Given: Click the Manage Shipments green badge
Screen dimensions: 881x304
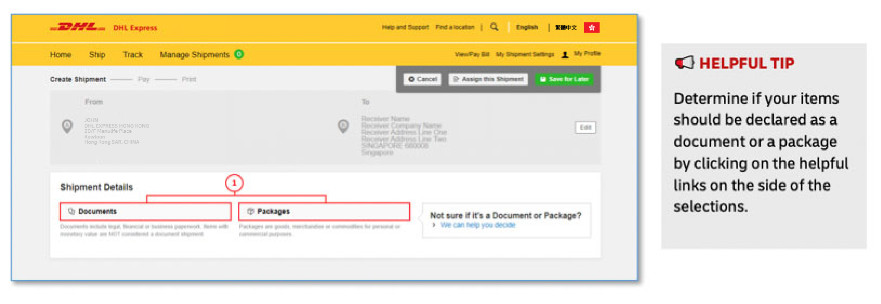Looking at the screenshot, I should (x=239, y=54).
